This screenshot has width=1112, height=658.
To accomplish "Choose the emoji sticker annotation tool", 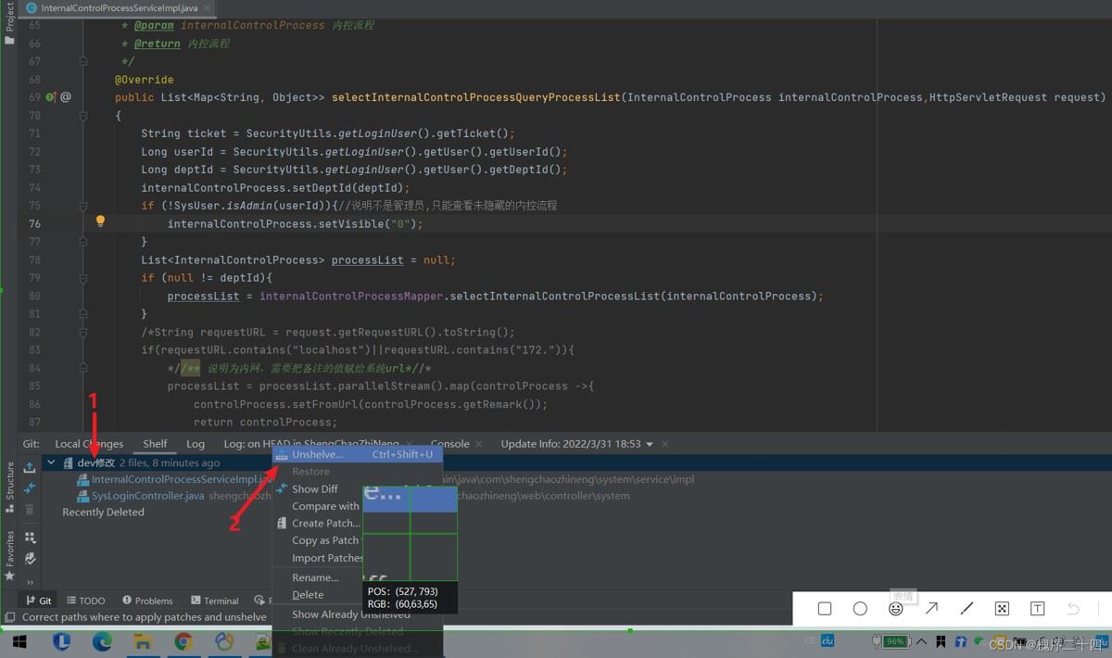I will [x=895, y=609].
